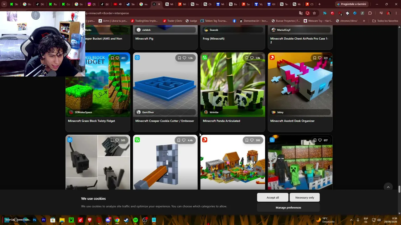Viewport: 401px width, 225px height.
Task: Open the browser extensions puzzle icon
Action: click(x=370, y=13)
